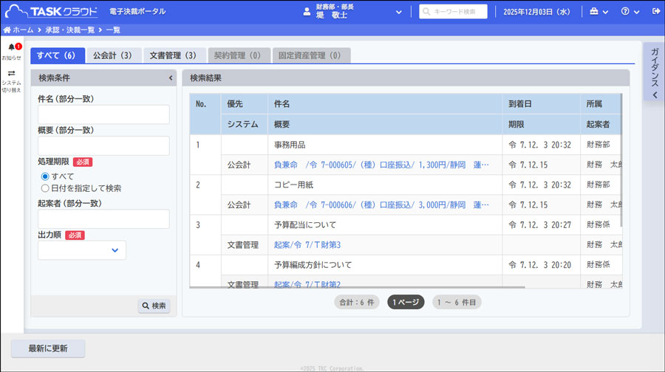Select the すべて radio button
This screenshot has height=372, width=665.
(45, 176)
